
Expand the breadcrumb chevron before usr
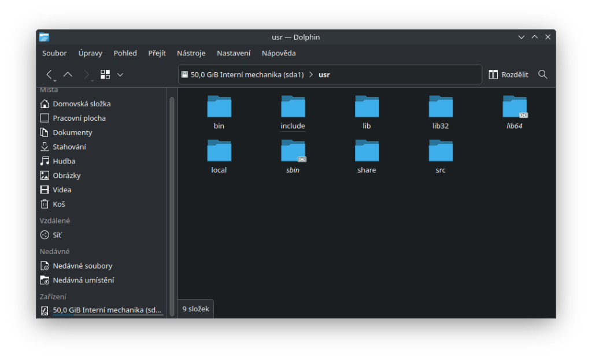[312, 75]
